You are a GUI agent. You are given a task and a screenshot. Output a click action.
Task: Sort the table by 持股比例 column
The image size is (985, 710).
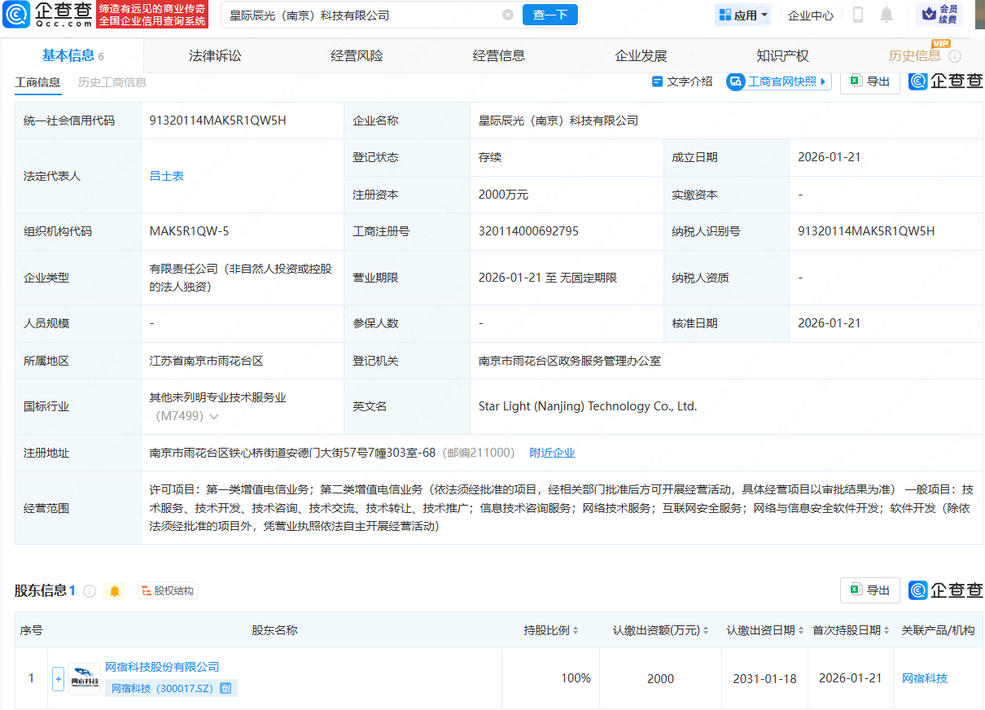click(x=575, y=629)
